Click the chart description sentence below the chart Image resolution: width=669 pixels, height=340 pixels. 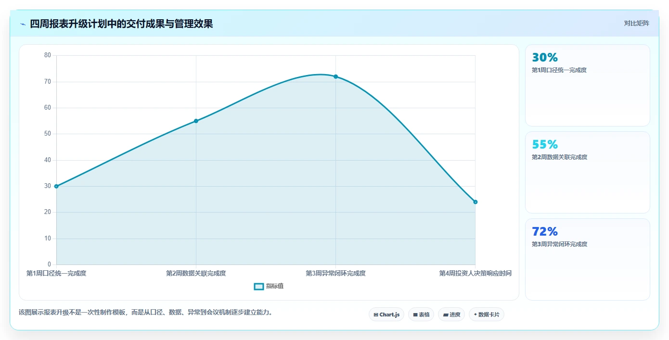pyautogui.click(x=147, y=313)
